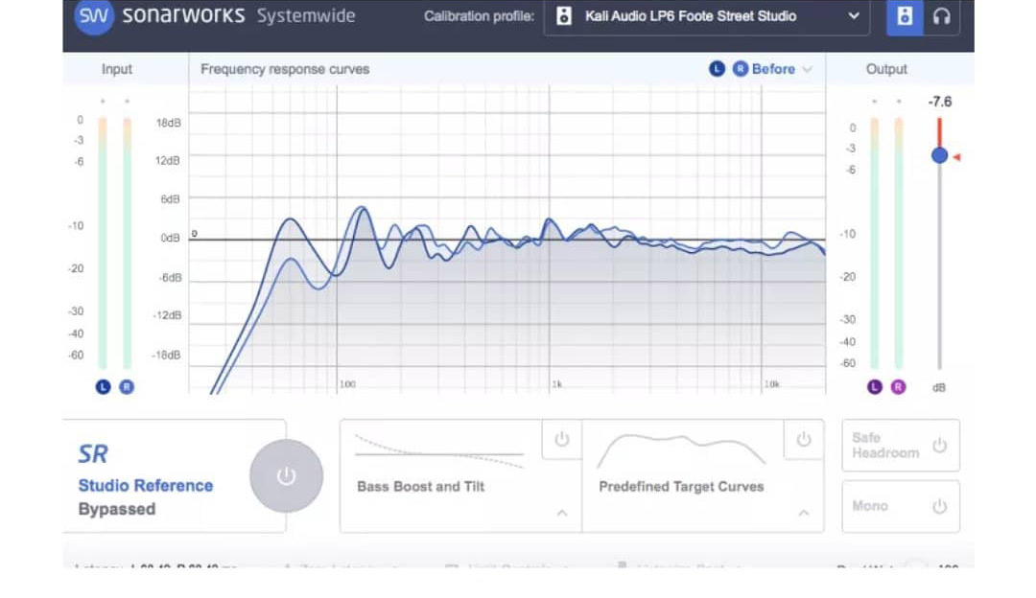1036x598 pixels.
Task: Open the Before curve view dropdown
Action: (x=782, y=69)
